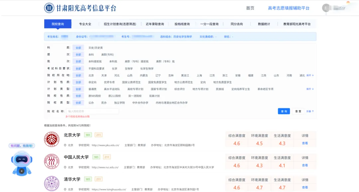Click the blue 查询 button
The image size is (359, 192).
[284, 111]
